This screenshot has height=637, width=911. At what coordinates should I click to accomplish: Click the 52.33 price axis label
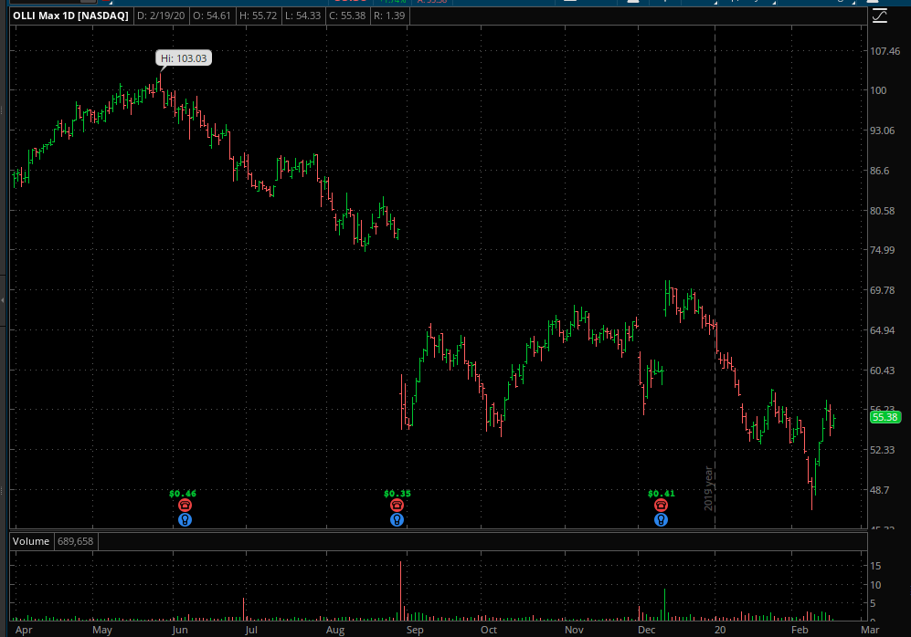click(882, 450)
